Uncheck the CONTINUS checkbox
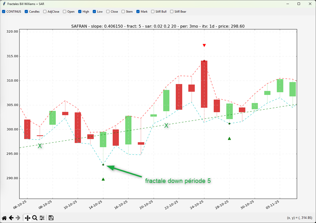The image size is (316, 223). coord(4,11)
